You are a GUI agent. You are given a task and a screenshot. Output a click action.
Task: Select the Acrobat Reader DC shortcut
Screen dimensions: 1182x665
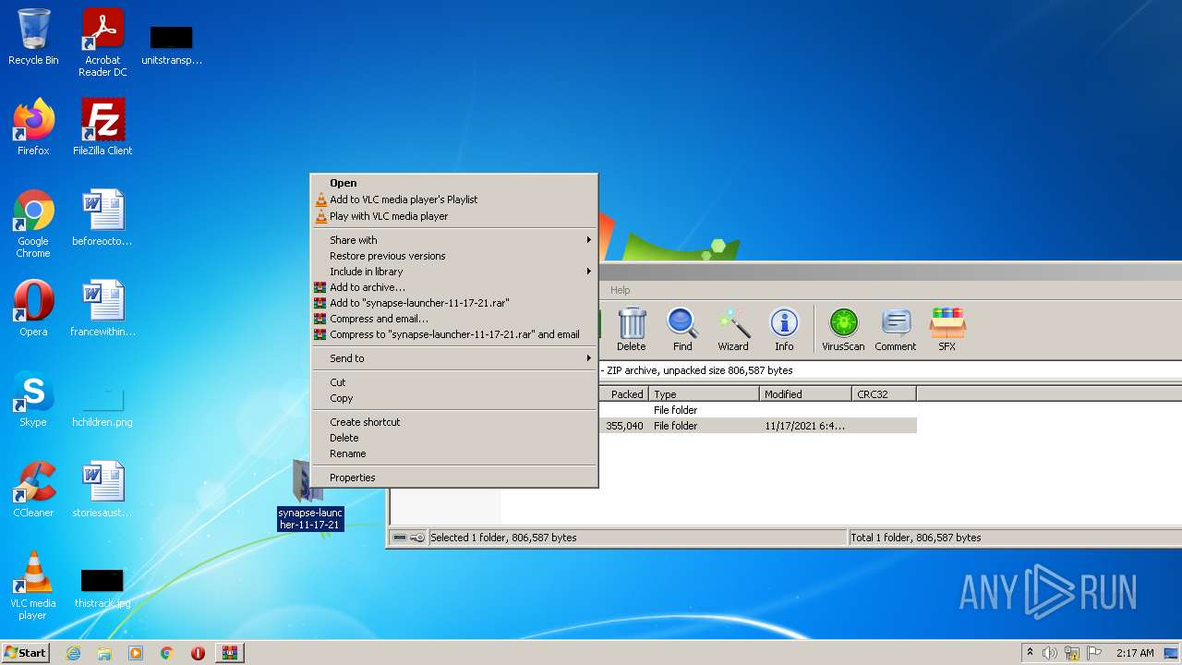(x=103, y=42)
